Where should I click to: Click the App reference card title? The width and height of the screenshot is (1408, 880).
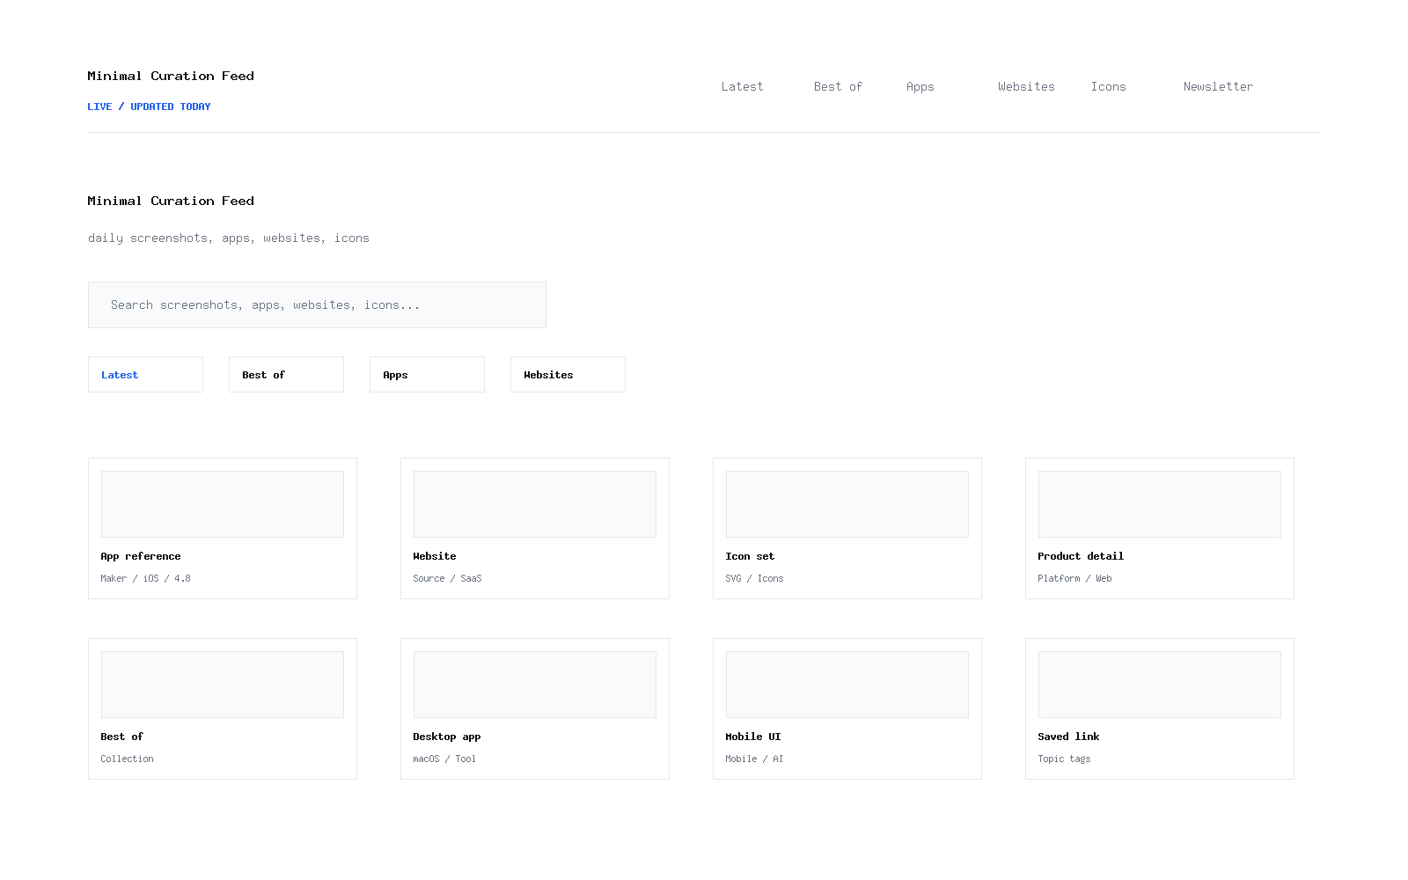[141, 556]
